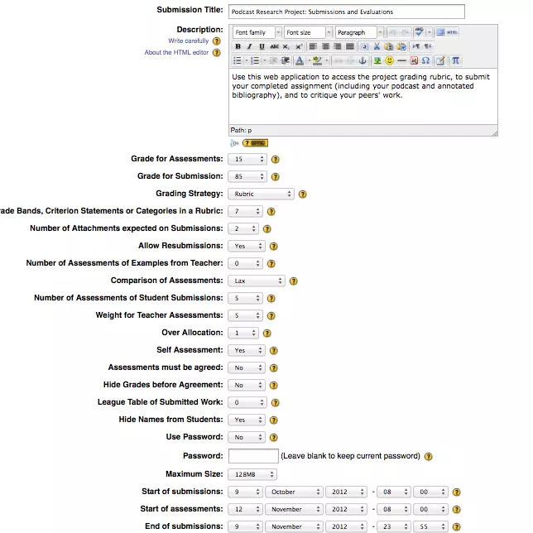Click the anchor icon in editor toolbar

click(361, 60)
